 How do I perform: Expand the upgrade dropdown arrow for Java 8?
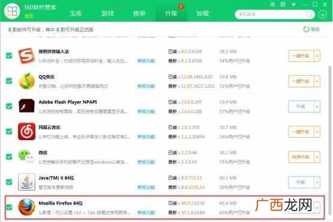pyautogui.click(x=317, y=182)
